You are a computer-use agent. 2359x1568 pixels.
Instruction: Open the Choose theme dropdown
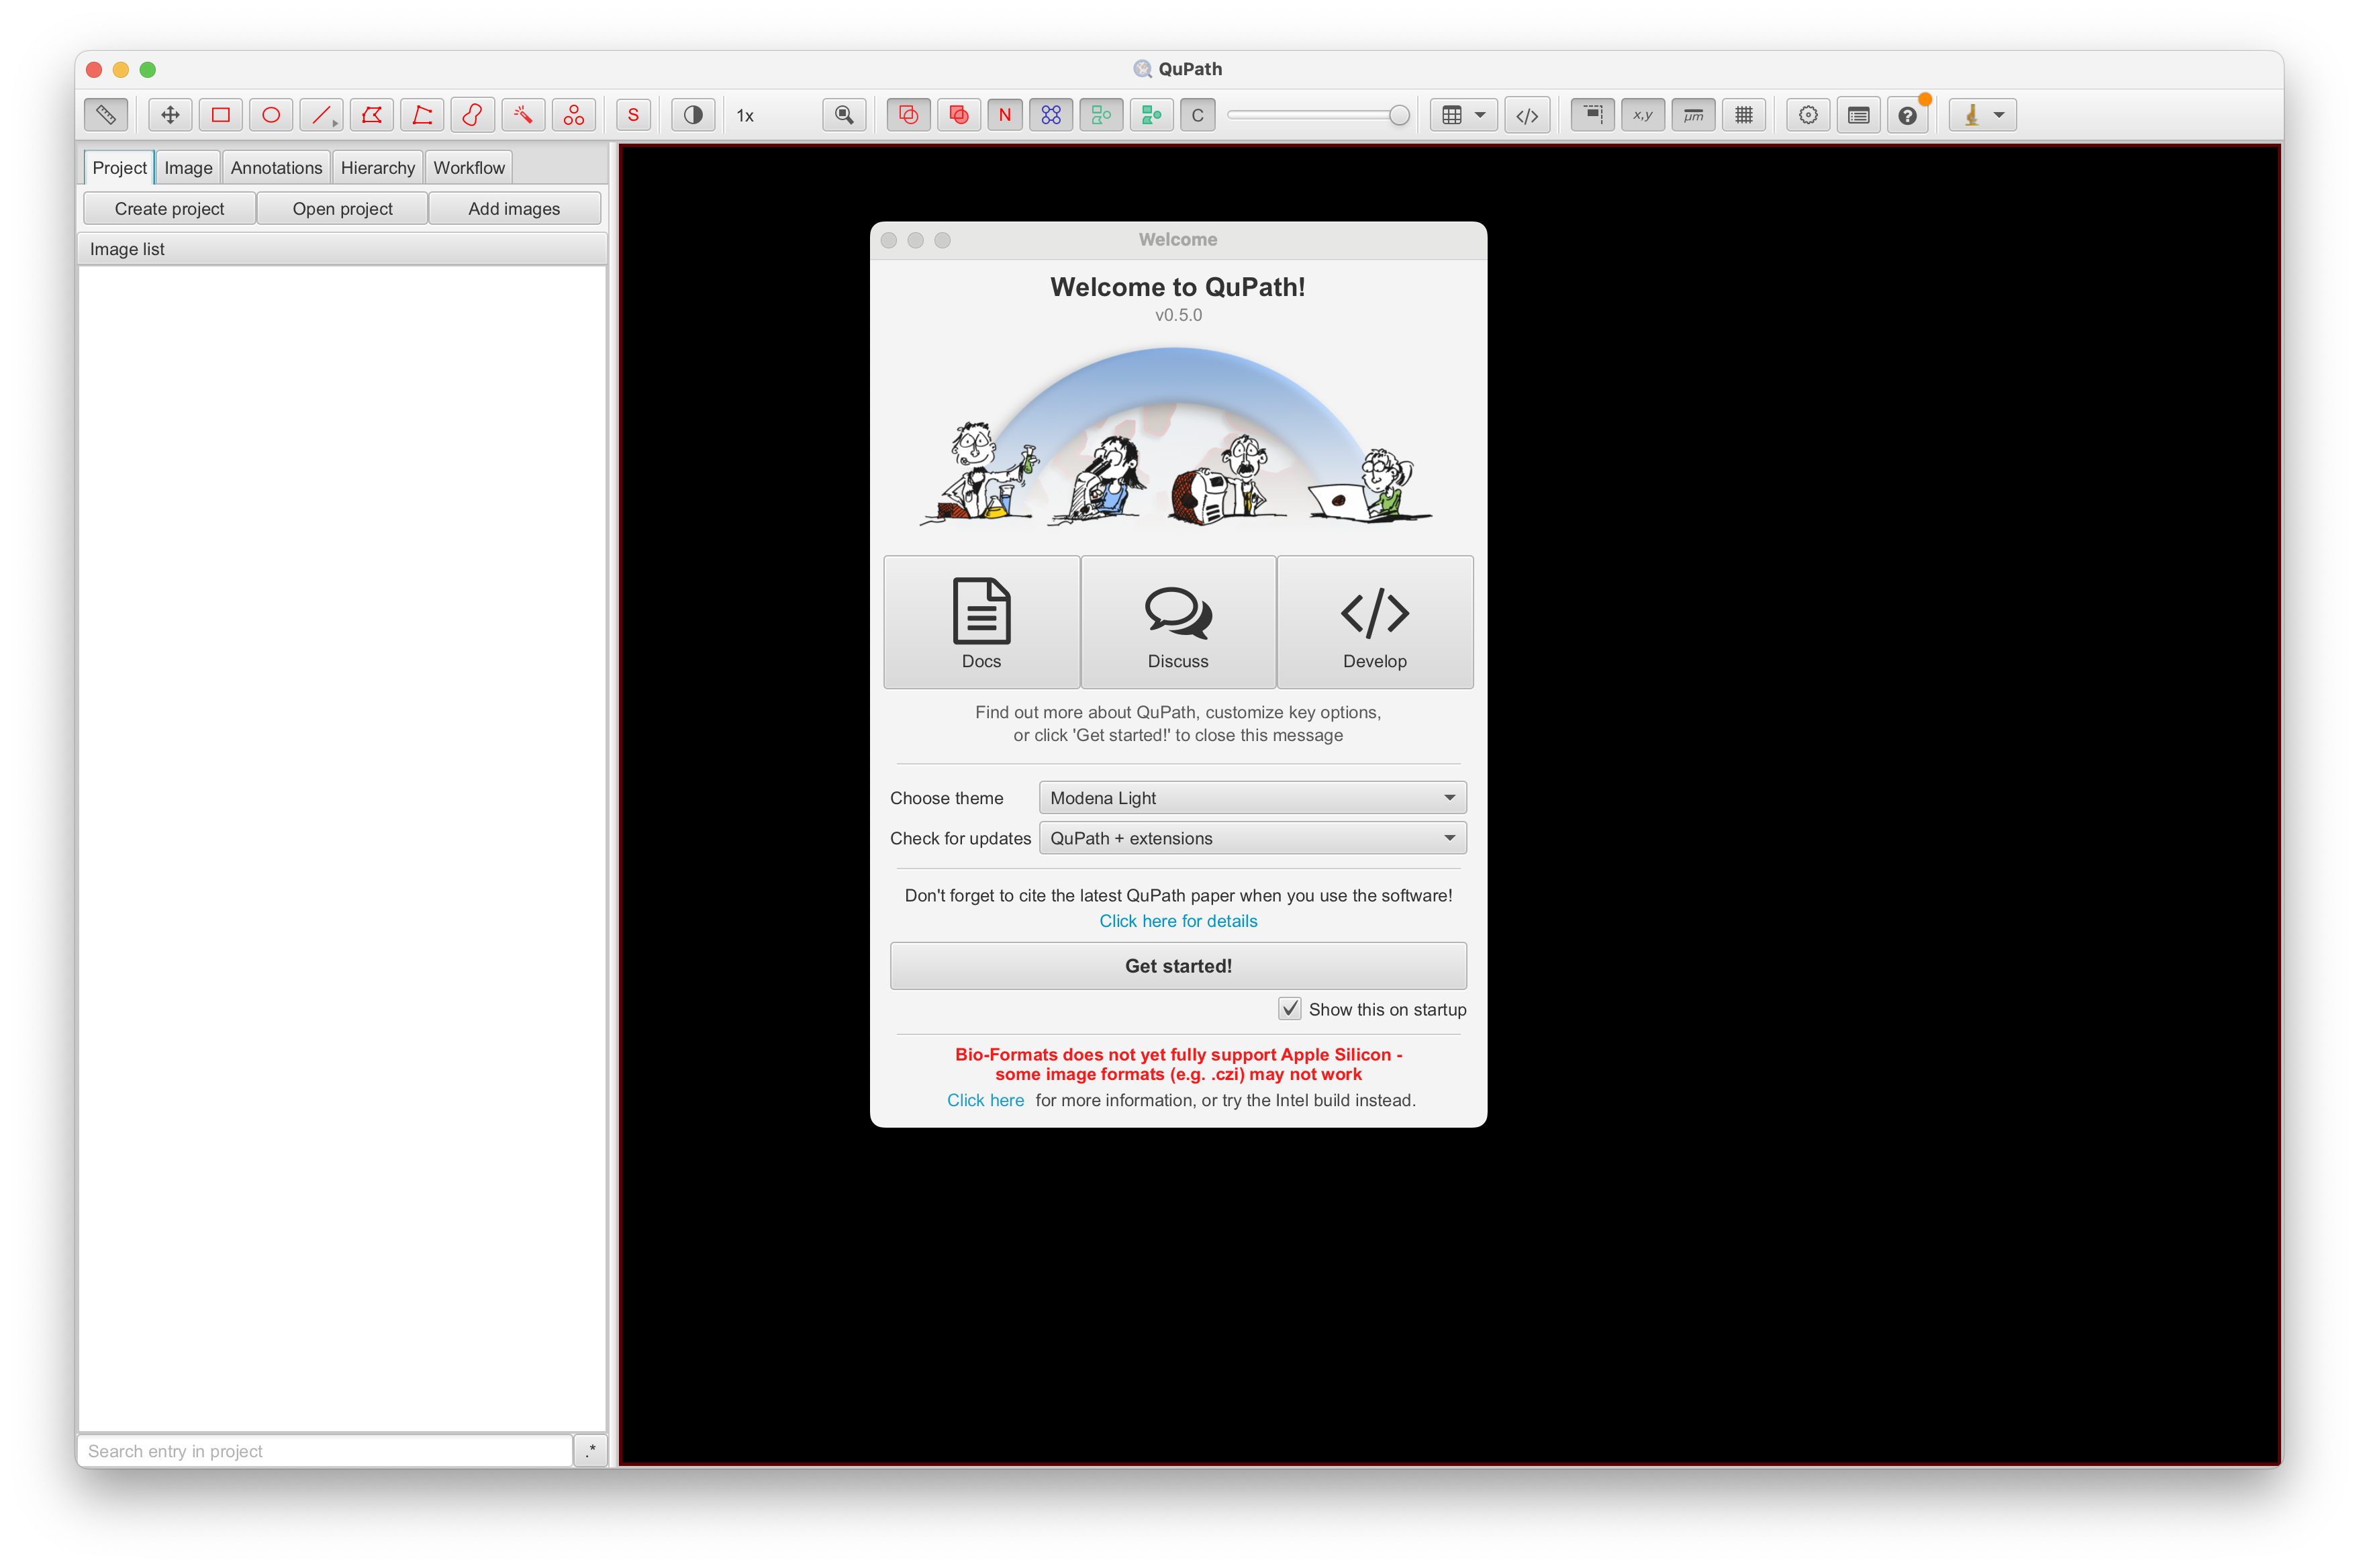1251,797
